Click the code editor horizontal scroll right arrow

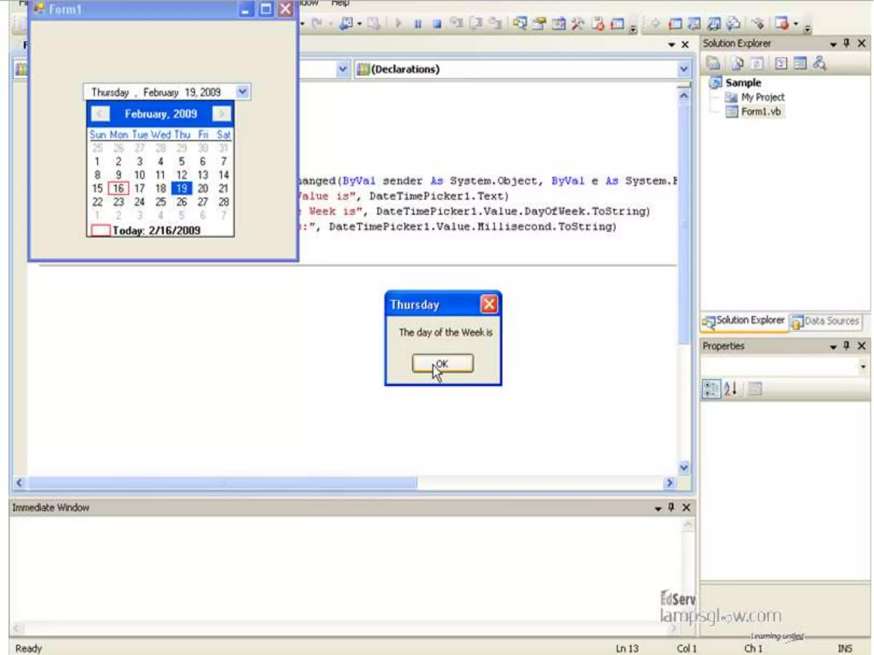[670, 483]
